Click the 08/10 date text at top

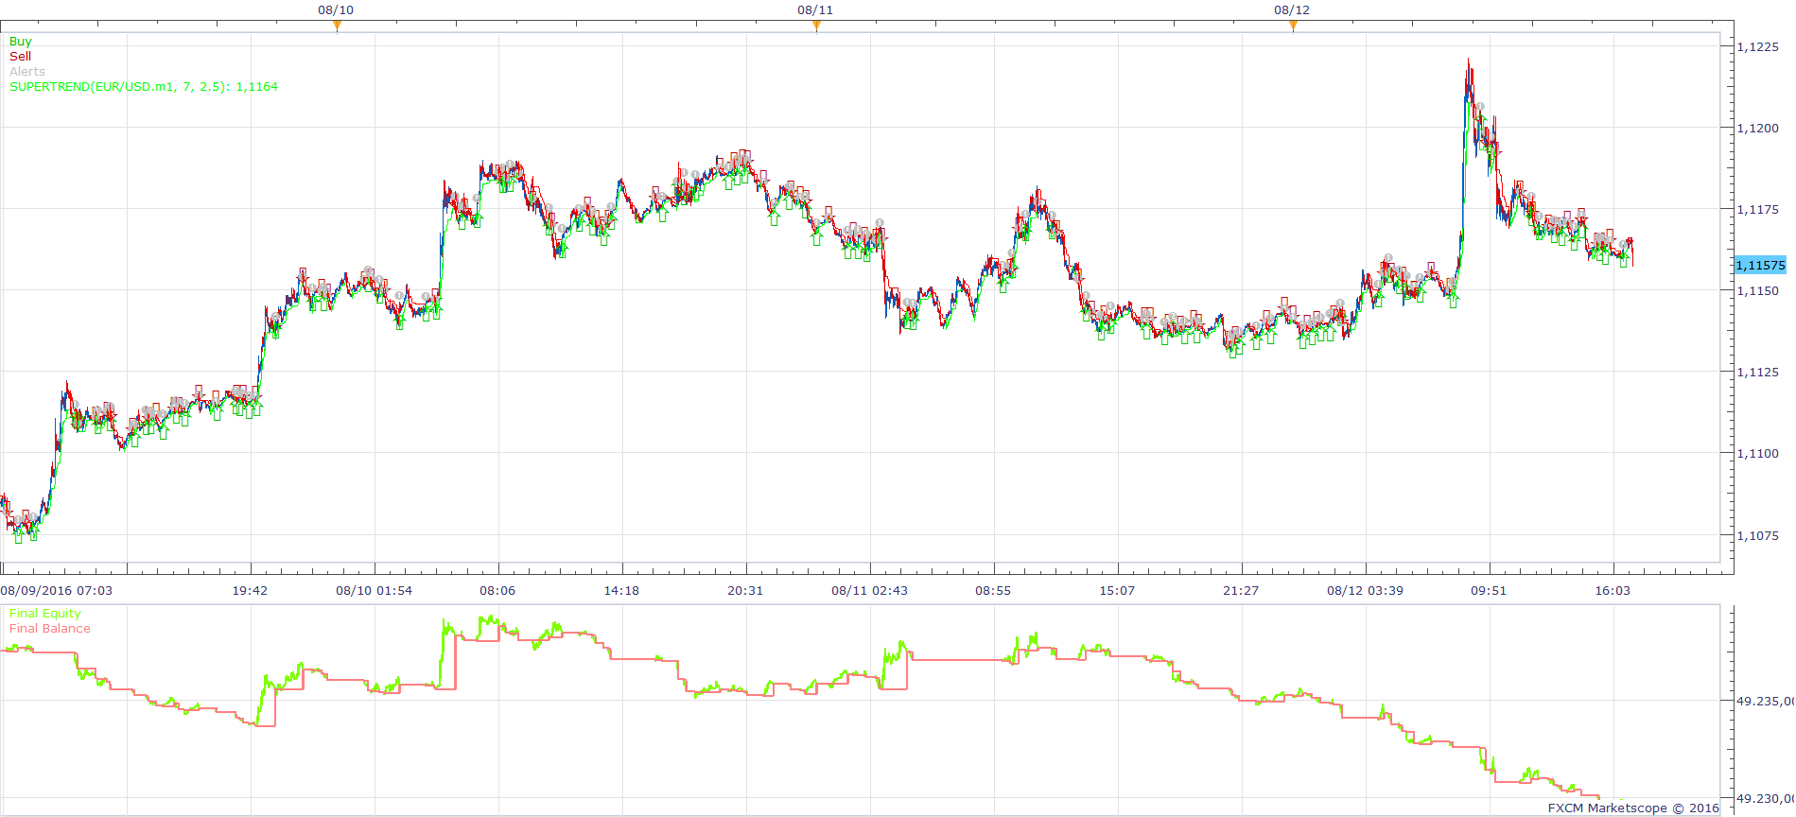336,9
